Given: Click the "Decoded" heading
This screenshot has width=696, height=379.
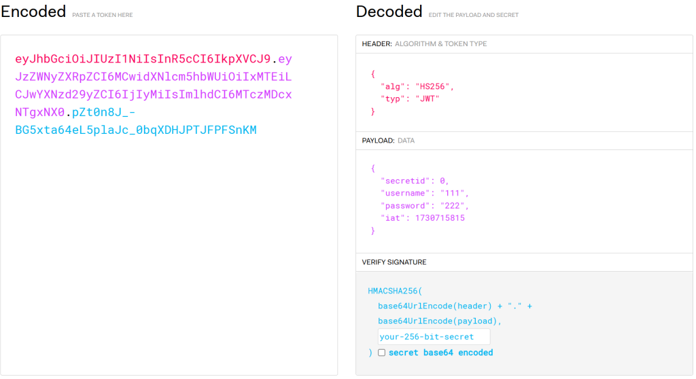Looking at the screenshot, I should (x=389, y=12).
